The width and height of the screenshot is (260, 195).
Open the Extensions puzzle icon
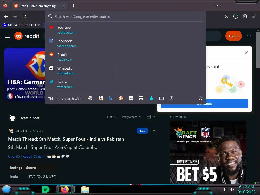tap(245, 16)
